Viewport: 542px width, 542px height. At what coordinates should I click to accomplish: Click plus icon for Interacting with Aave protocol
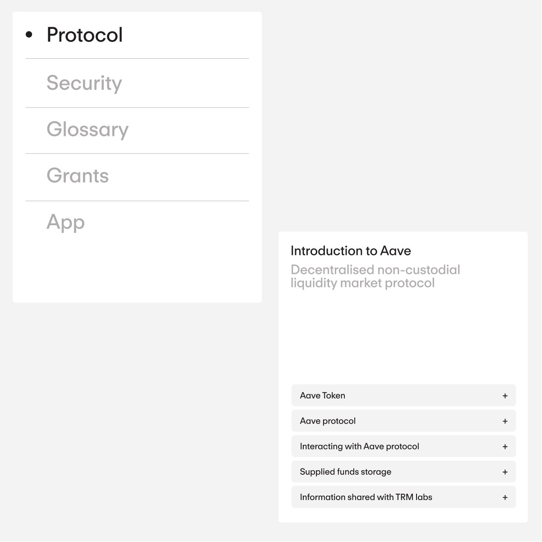pos(505,447)
